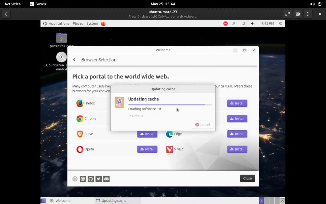Viewport: 326px width, 204px height.
Task: Click the MATE panel volume speaker icon
Action: 252,23
